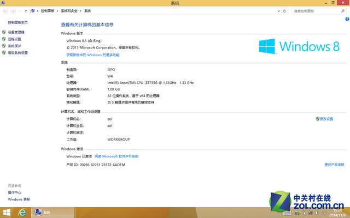Click 更改产品密钥 link

click(x=334, y=165)
